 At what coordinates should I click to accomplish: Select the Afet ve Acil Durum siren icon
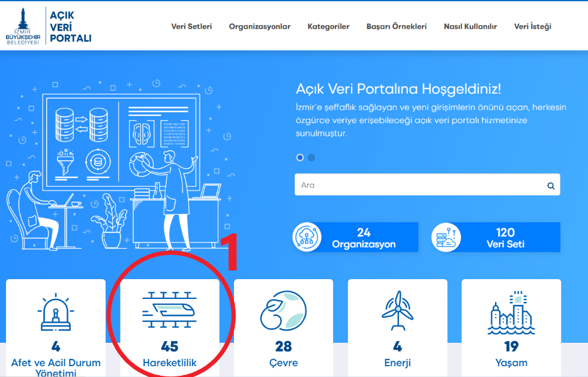pos(56,313)
